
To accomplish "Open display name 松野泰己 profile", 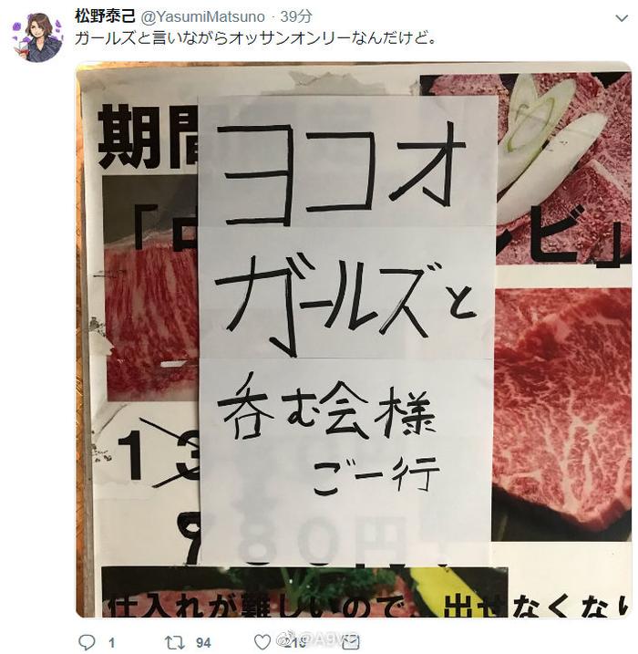I will coord(106,16).
